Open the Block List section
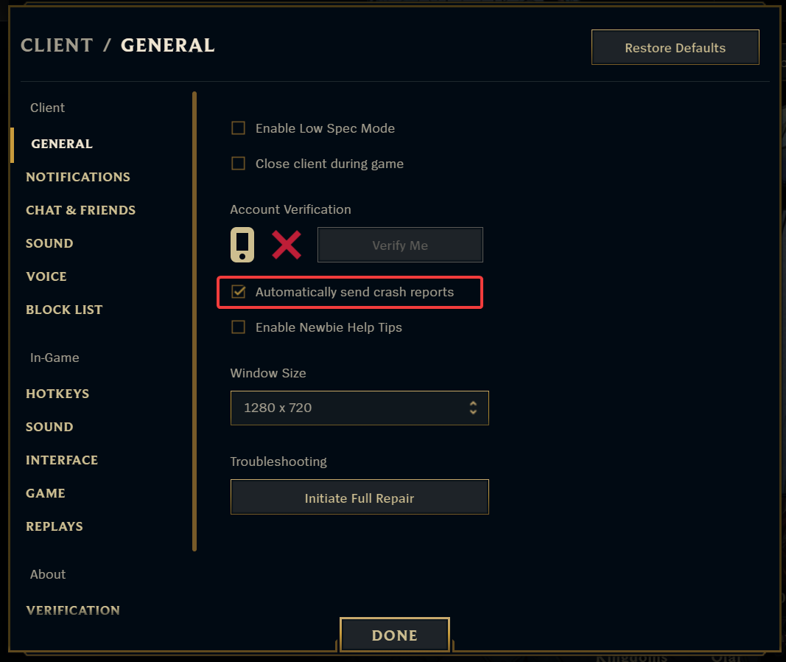Viewport: 786px width, 662px height. tap(64, 310)
